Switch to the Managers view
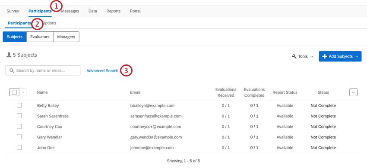Viewport: 367px width, 168px height. click(x=66, y=37)
